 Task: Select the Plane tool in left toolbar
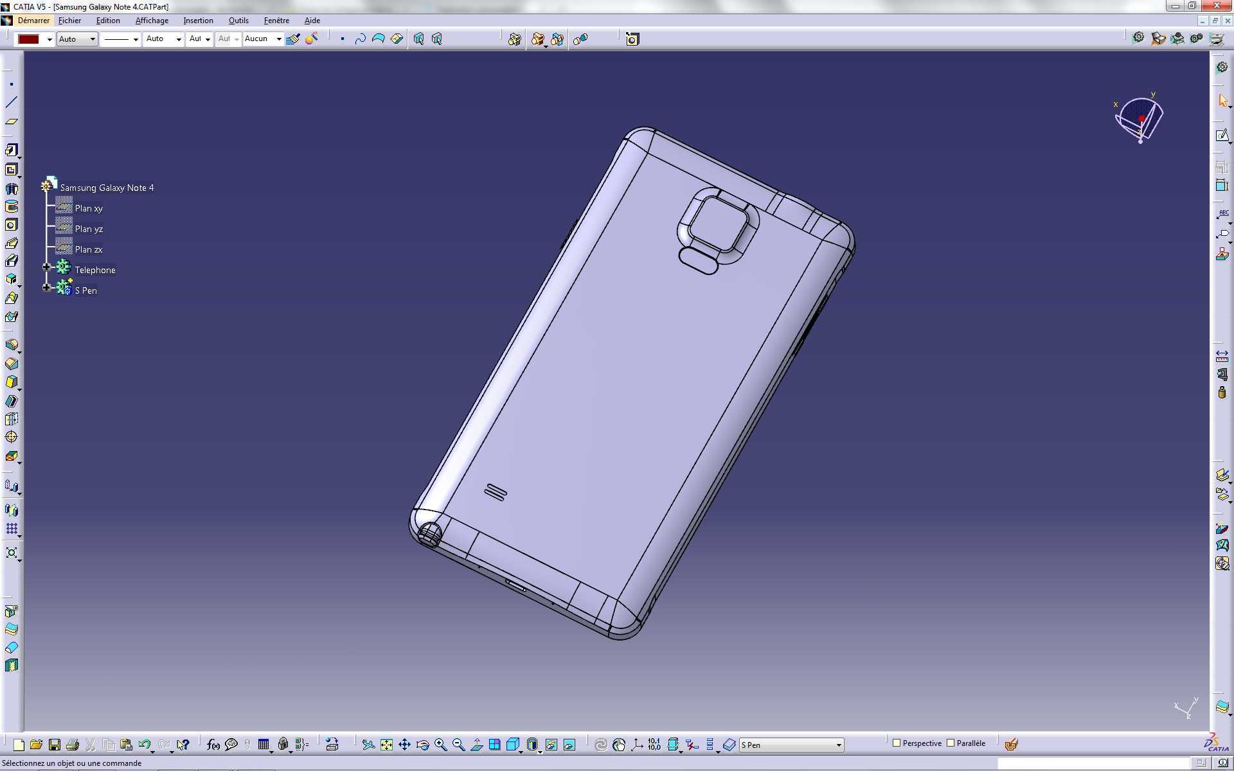tap(12, 121)
